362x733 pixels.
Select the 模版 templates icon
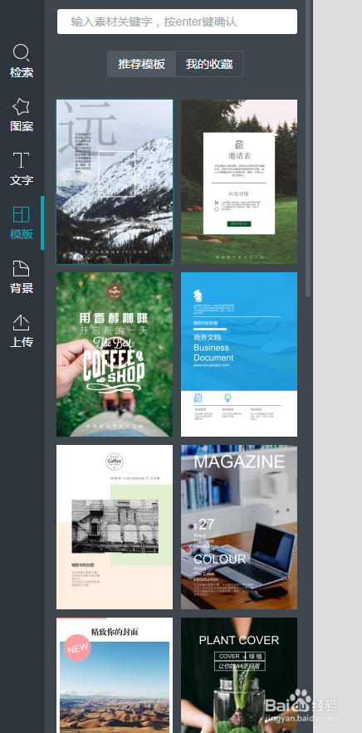(x=21, y=214)
